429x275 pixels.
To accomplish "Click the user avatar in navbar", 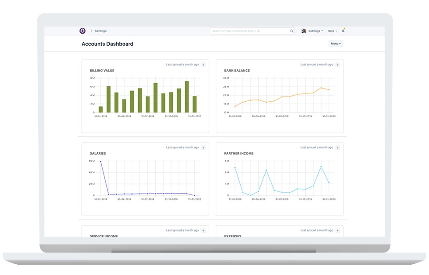I will point(304,31).
